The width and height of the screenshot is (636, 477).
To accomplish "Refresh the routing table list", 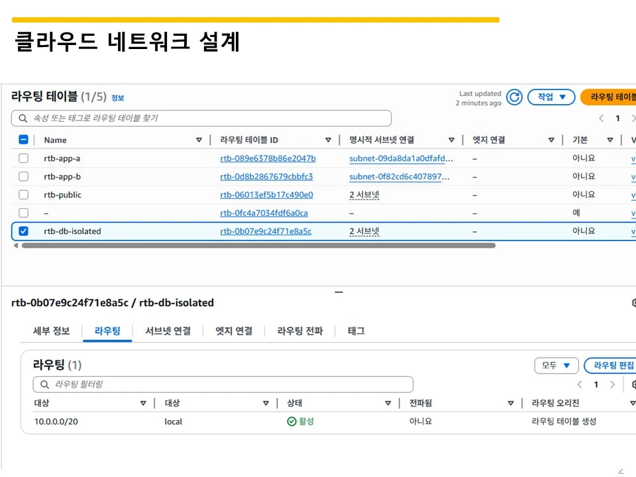I will tap(514, 97).
